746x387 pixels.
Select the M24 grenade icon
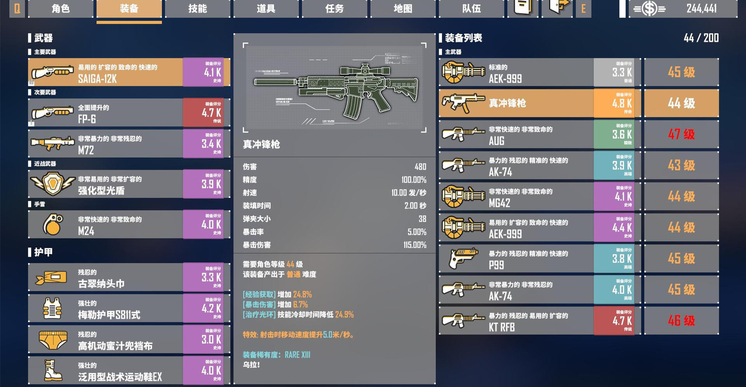point(53,224)
